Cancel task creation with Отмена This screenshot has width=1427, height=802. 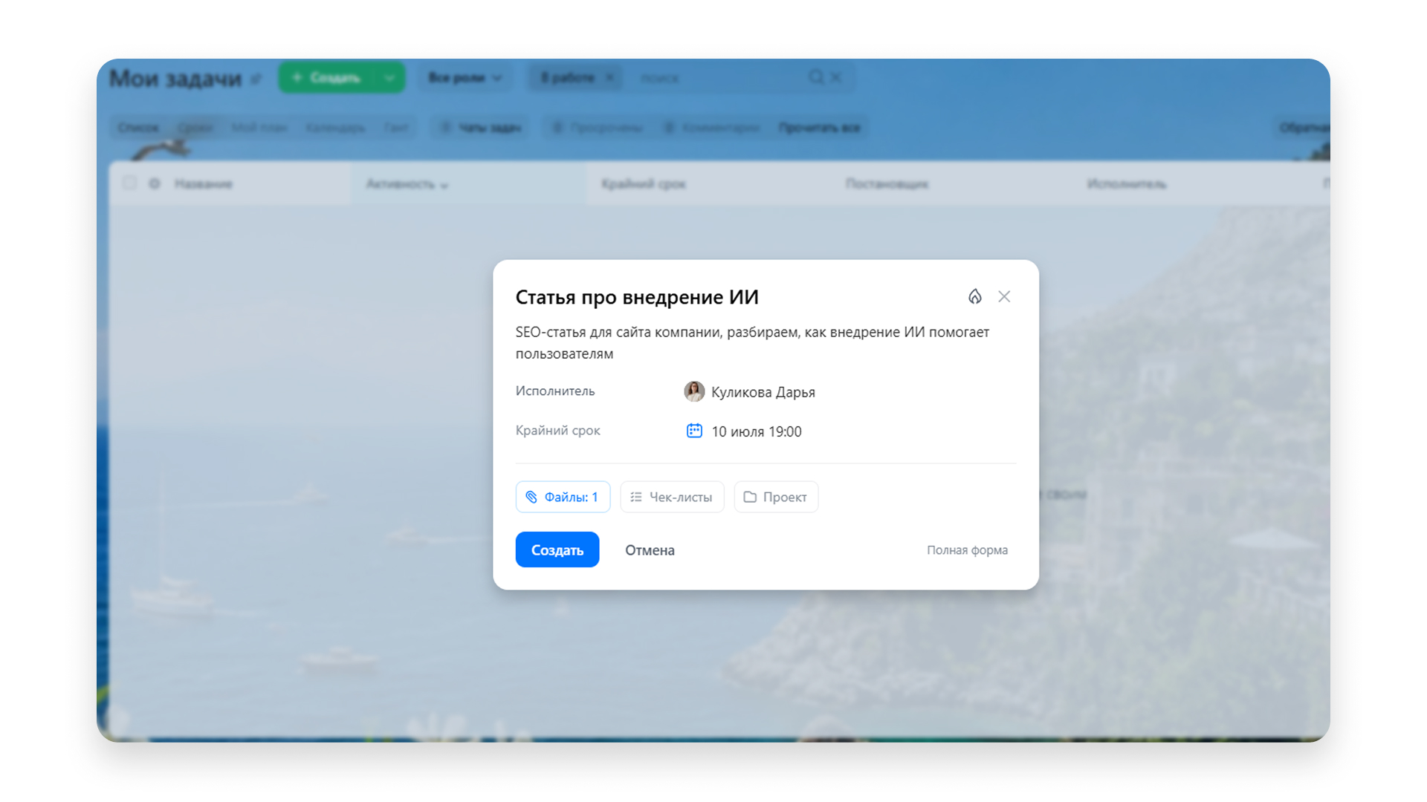point(650,550)
